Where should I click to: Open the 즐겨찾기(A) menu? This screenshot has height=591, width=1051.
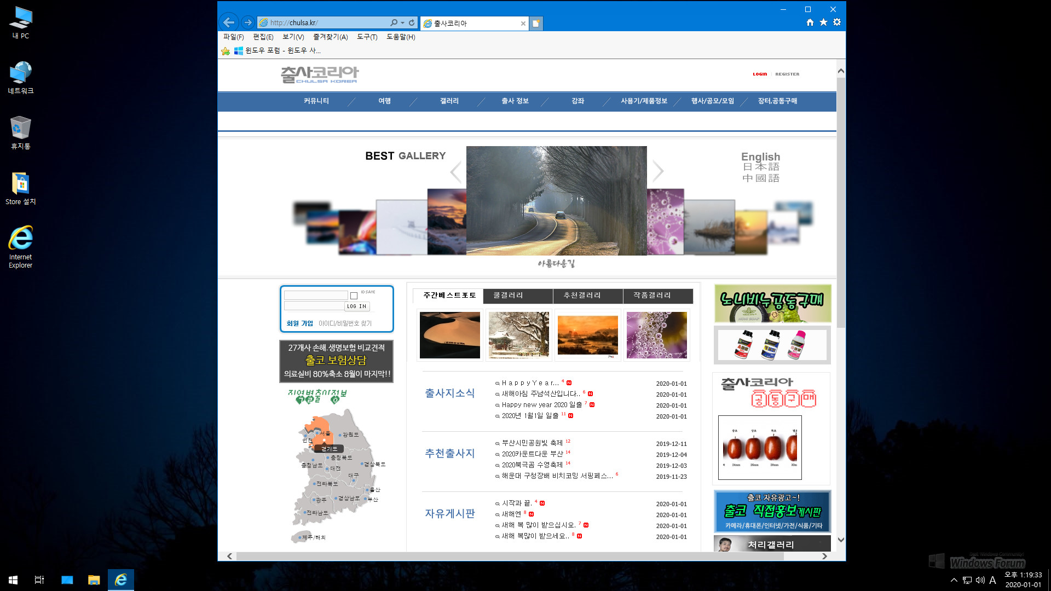coord(330,37)
